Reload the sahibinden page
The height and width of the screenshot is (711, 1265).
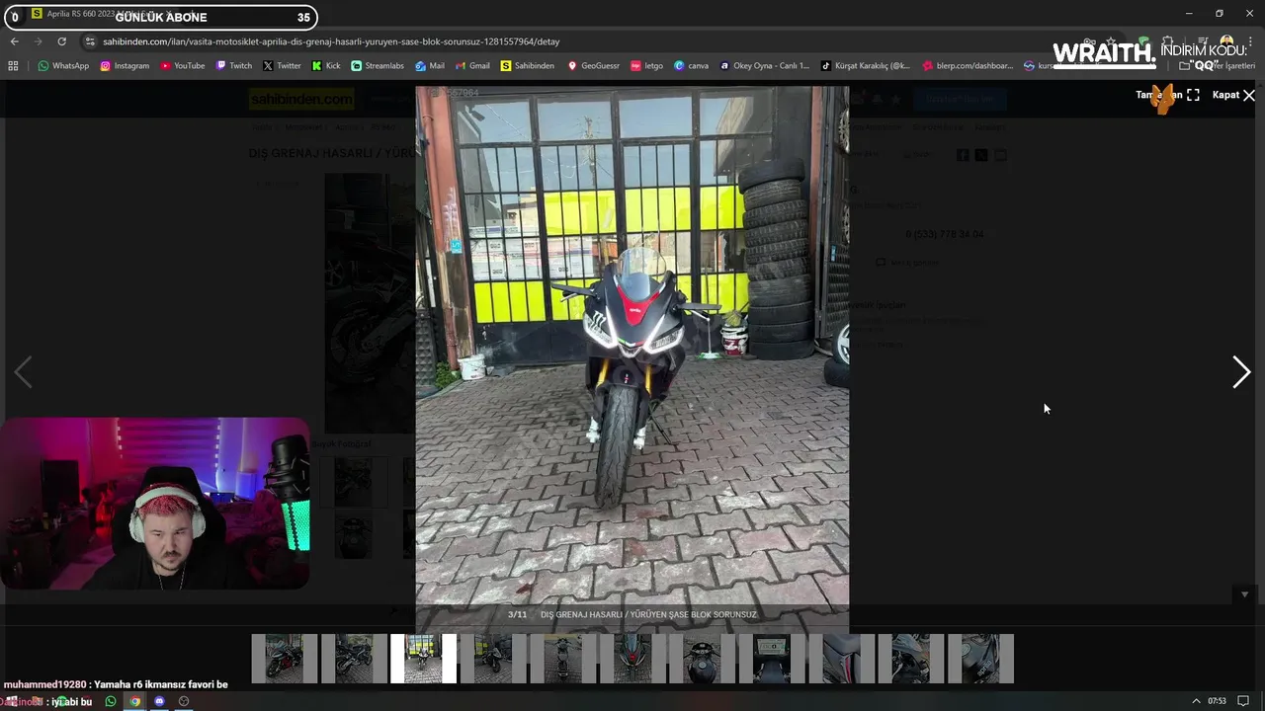[x=61, y=41]
